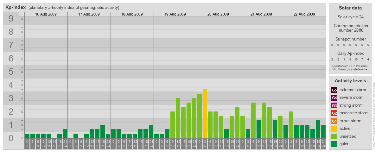Image resolution: width=375 pixels, height=152 pixels.
Task: Click the 'Solar cycle 24' text
Action: (350, 17)
